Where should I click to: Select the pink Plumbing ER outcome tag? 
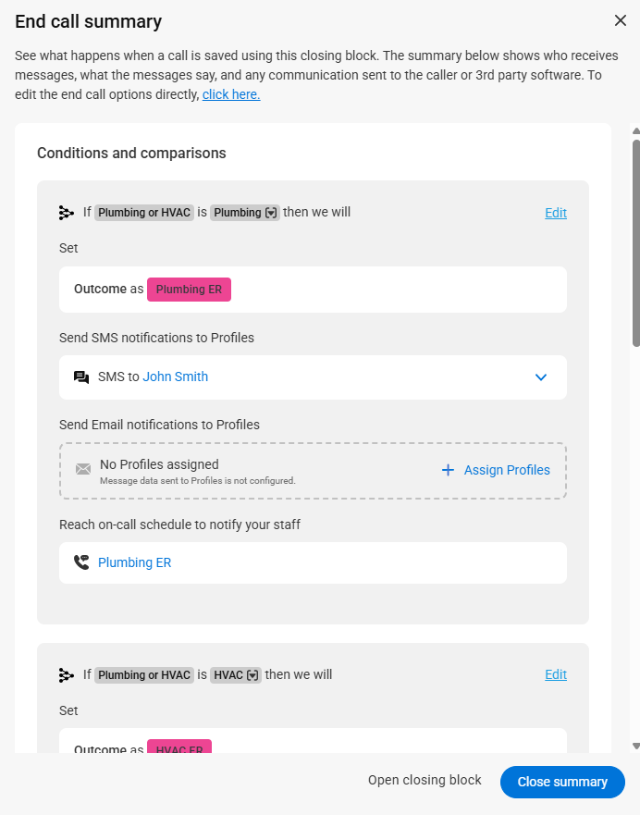click(x=189, y=290)
